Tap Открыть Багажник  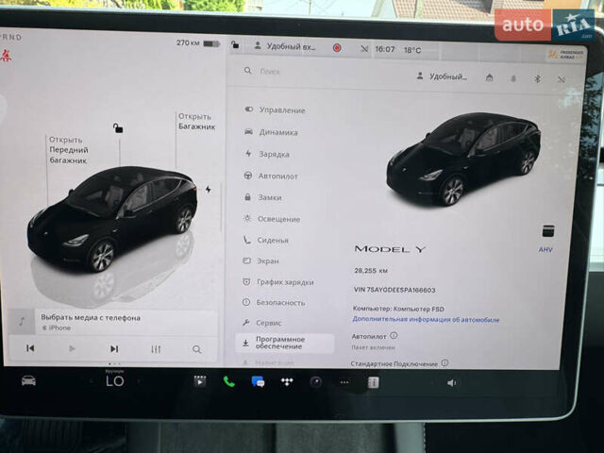(x=196, y=122)
